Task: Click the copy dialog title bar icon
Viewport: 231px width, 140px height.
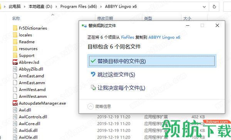Action: pyautogui.click(x=84, y=26)
